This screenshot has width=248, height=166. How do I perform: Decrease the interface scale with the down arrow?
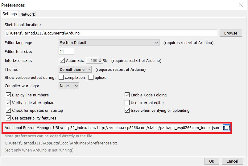coord(100,62)
